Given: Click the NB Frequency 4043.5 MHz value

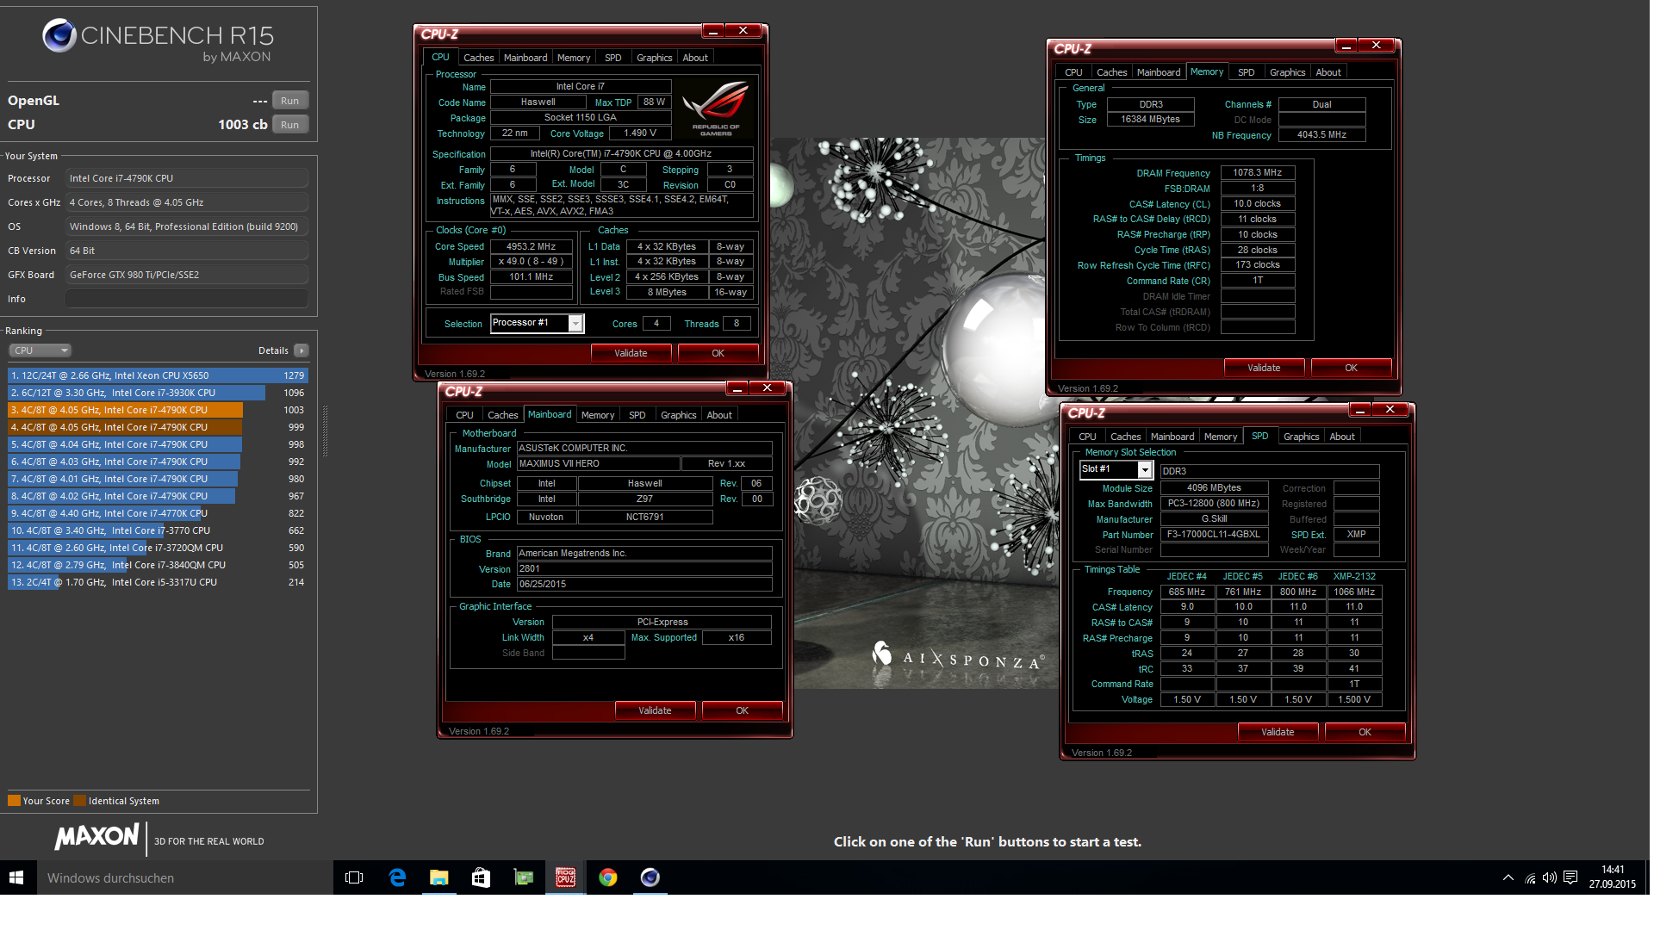Looking at the screenshot, I should pos(1321,134).
